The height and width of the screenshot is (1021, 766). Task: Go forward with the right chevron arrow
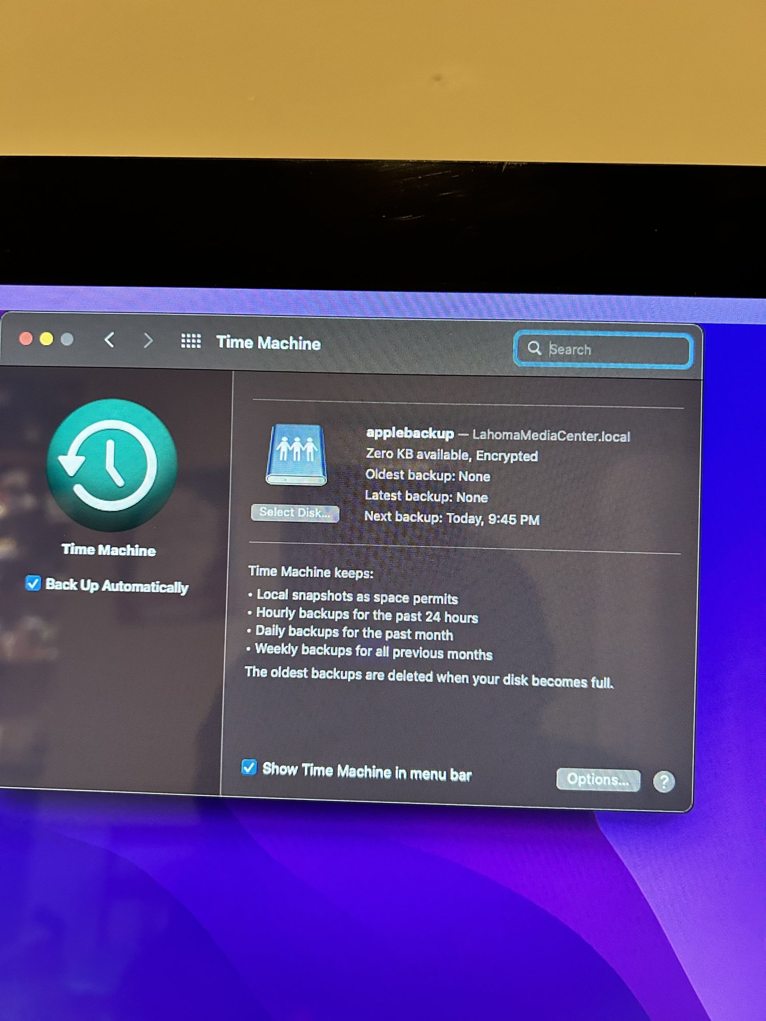coord(148,340)
